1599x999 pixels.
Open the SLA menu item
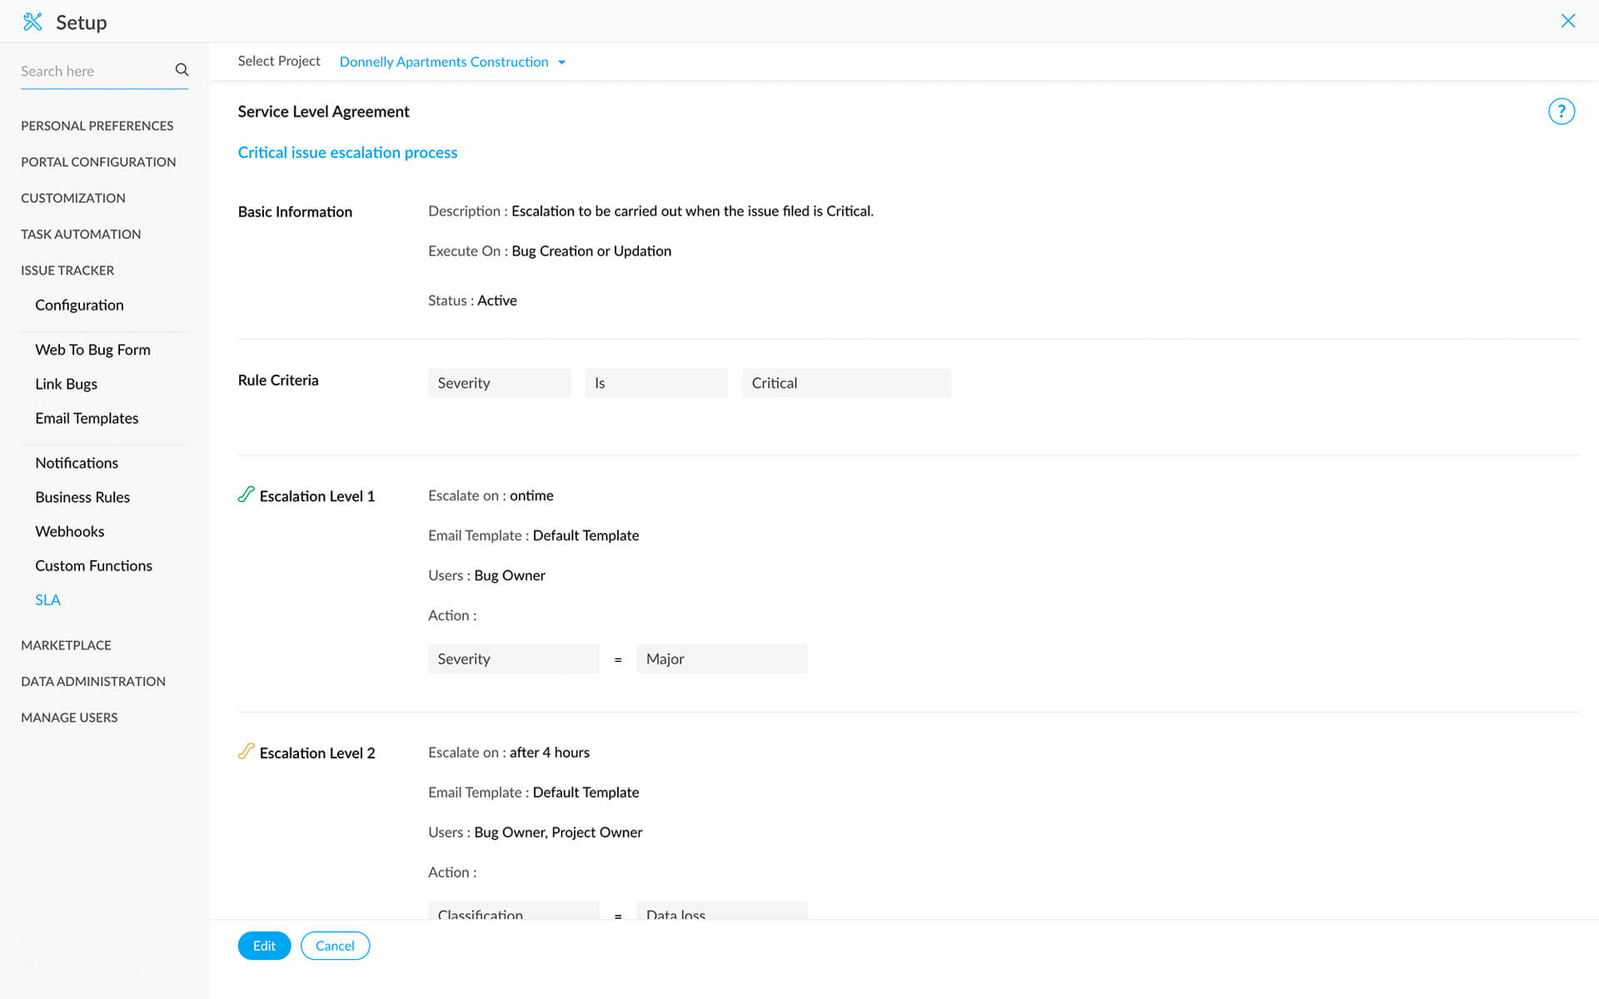(47, 599)
